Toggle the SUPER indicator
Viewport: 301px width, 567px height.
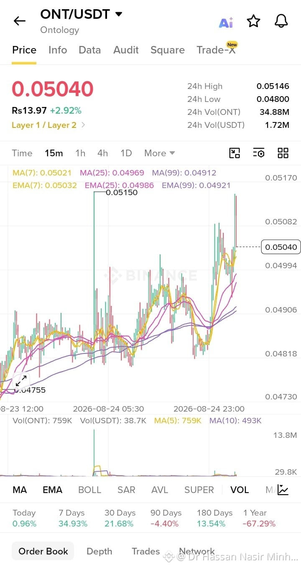click(199, 490)
